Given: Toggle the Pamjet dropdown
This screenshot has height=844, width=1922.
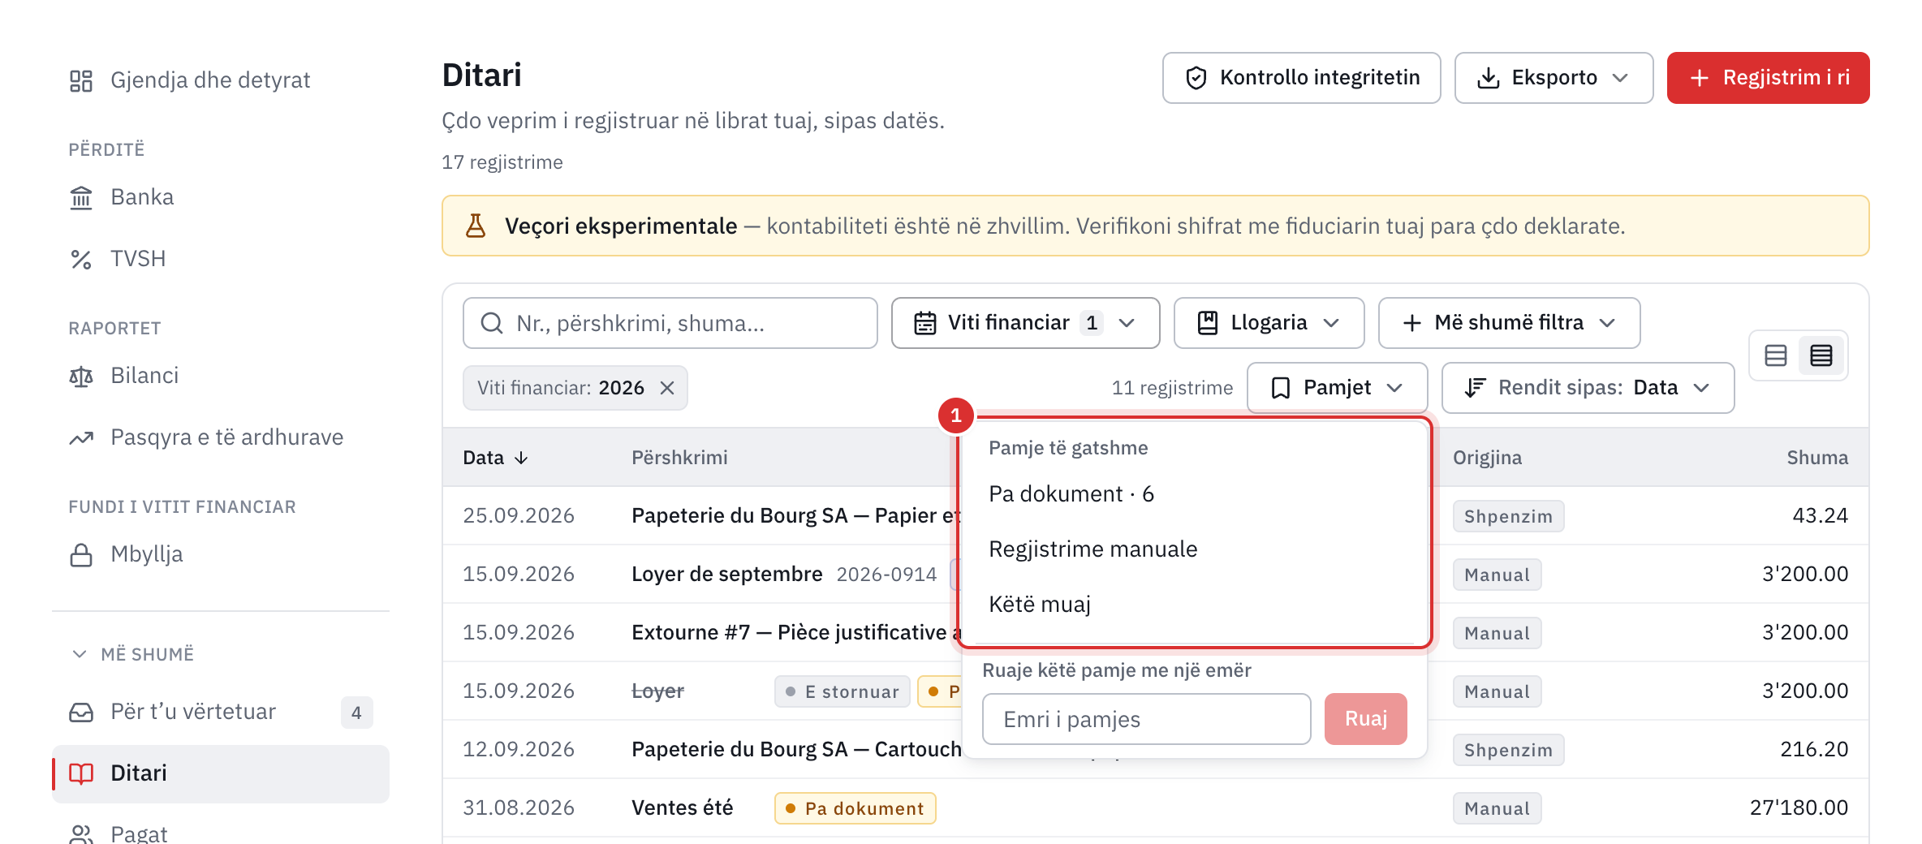Looking at the screenshot, I should pyautogui.click(x=1337, y=388).
